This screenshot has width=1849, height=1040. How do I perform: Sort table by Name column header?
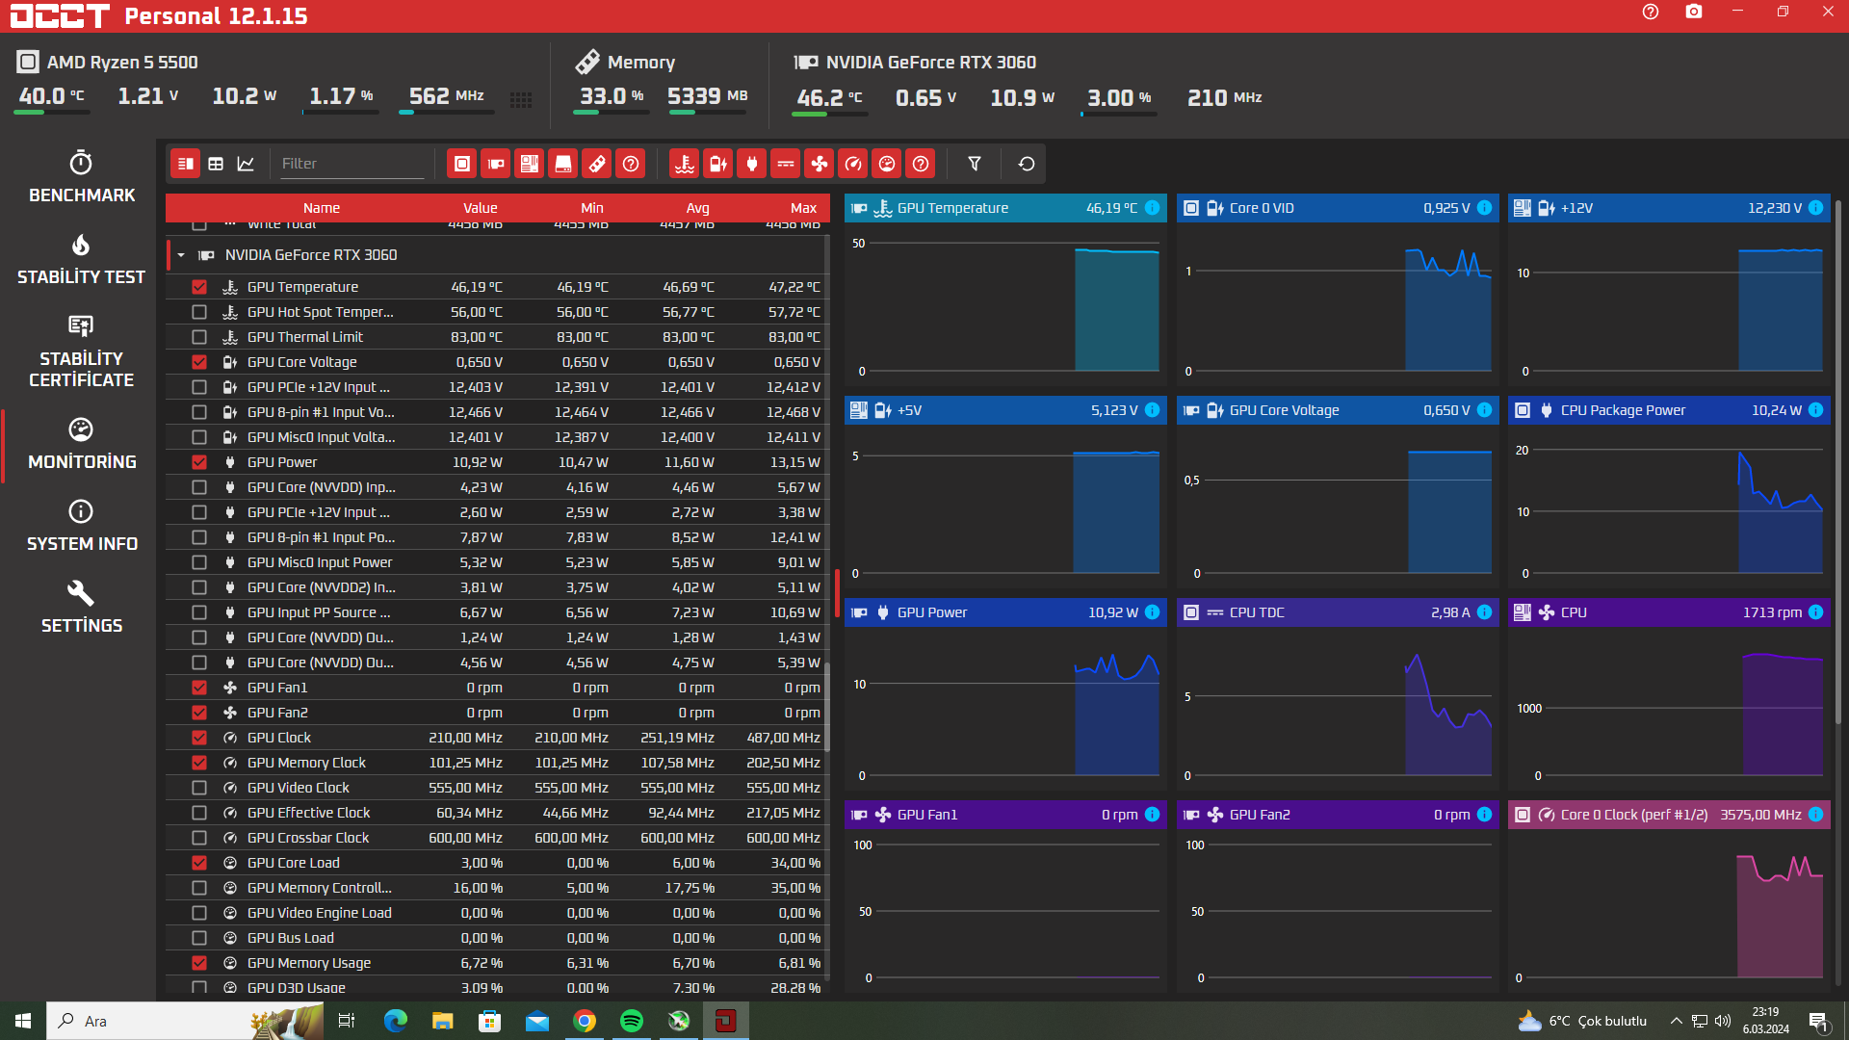coord(321,208)
